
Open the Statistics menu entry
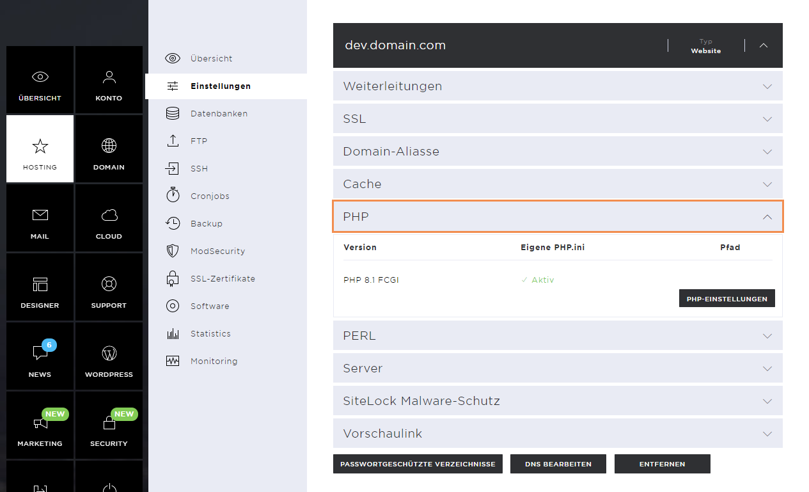[x=210, y=333]
